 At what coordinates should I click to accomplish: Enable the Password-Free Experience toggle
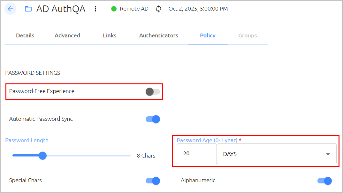(x=153, y=92)
